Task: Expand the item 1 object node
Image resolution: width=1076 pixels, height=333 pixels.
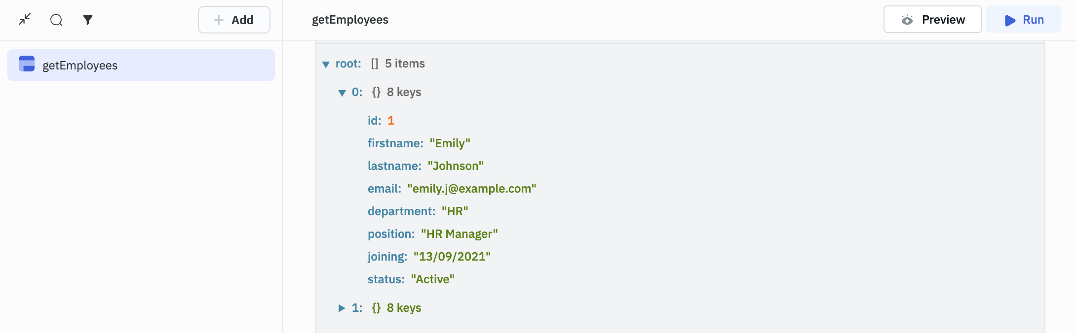Action: click(342, 308)
